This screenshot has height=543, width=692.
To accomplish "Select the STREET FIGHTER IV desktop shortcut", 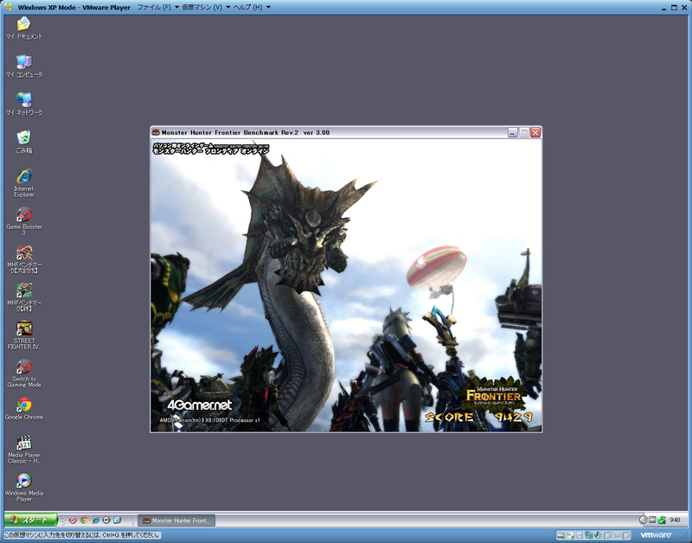I will point(24,335).
